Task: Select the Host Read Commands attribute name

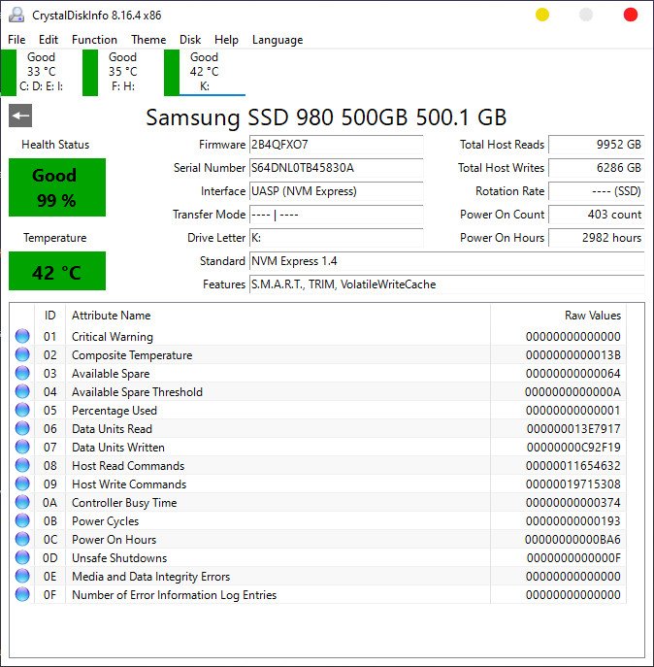Action: pyautogui.click(x=128, y=465)
